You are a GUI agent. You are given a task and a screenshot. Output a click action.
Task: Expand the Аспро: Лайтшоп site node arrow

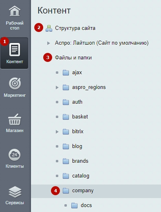click(x=49, y=43)
